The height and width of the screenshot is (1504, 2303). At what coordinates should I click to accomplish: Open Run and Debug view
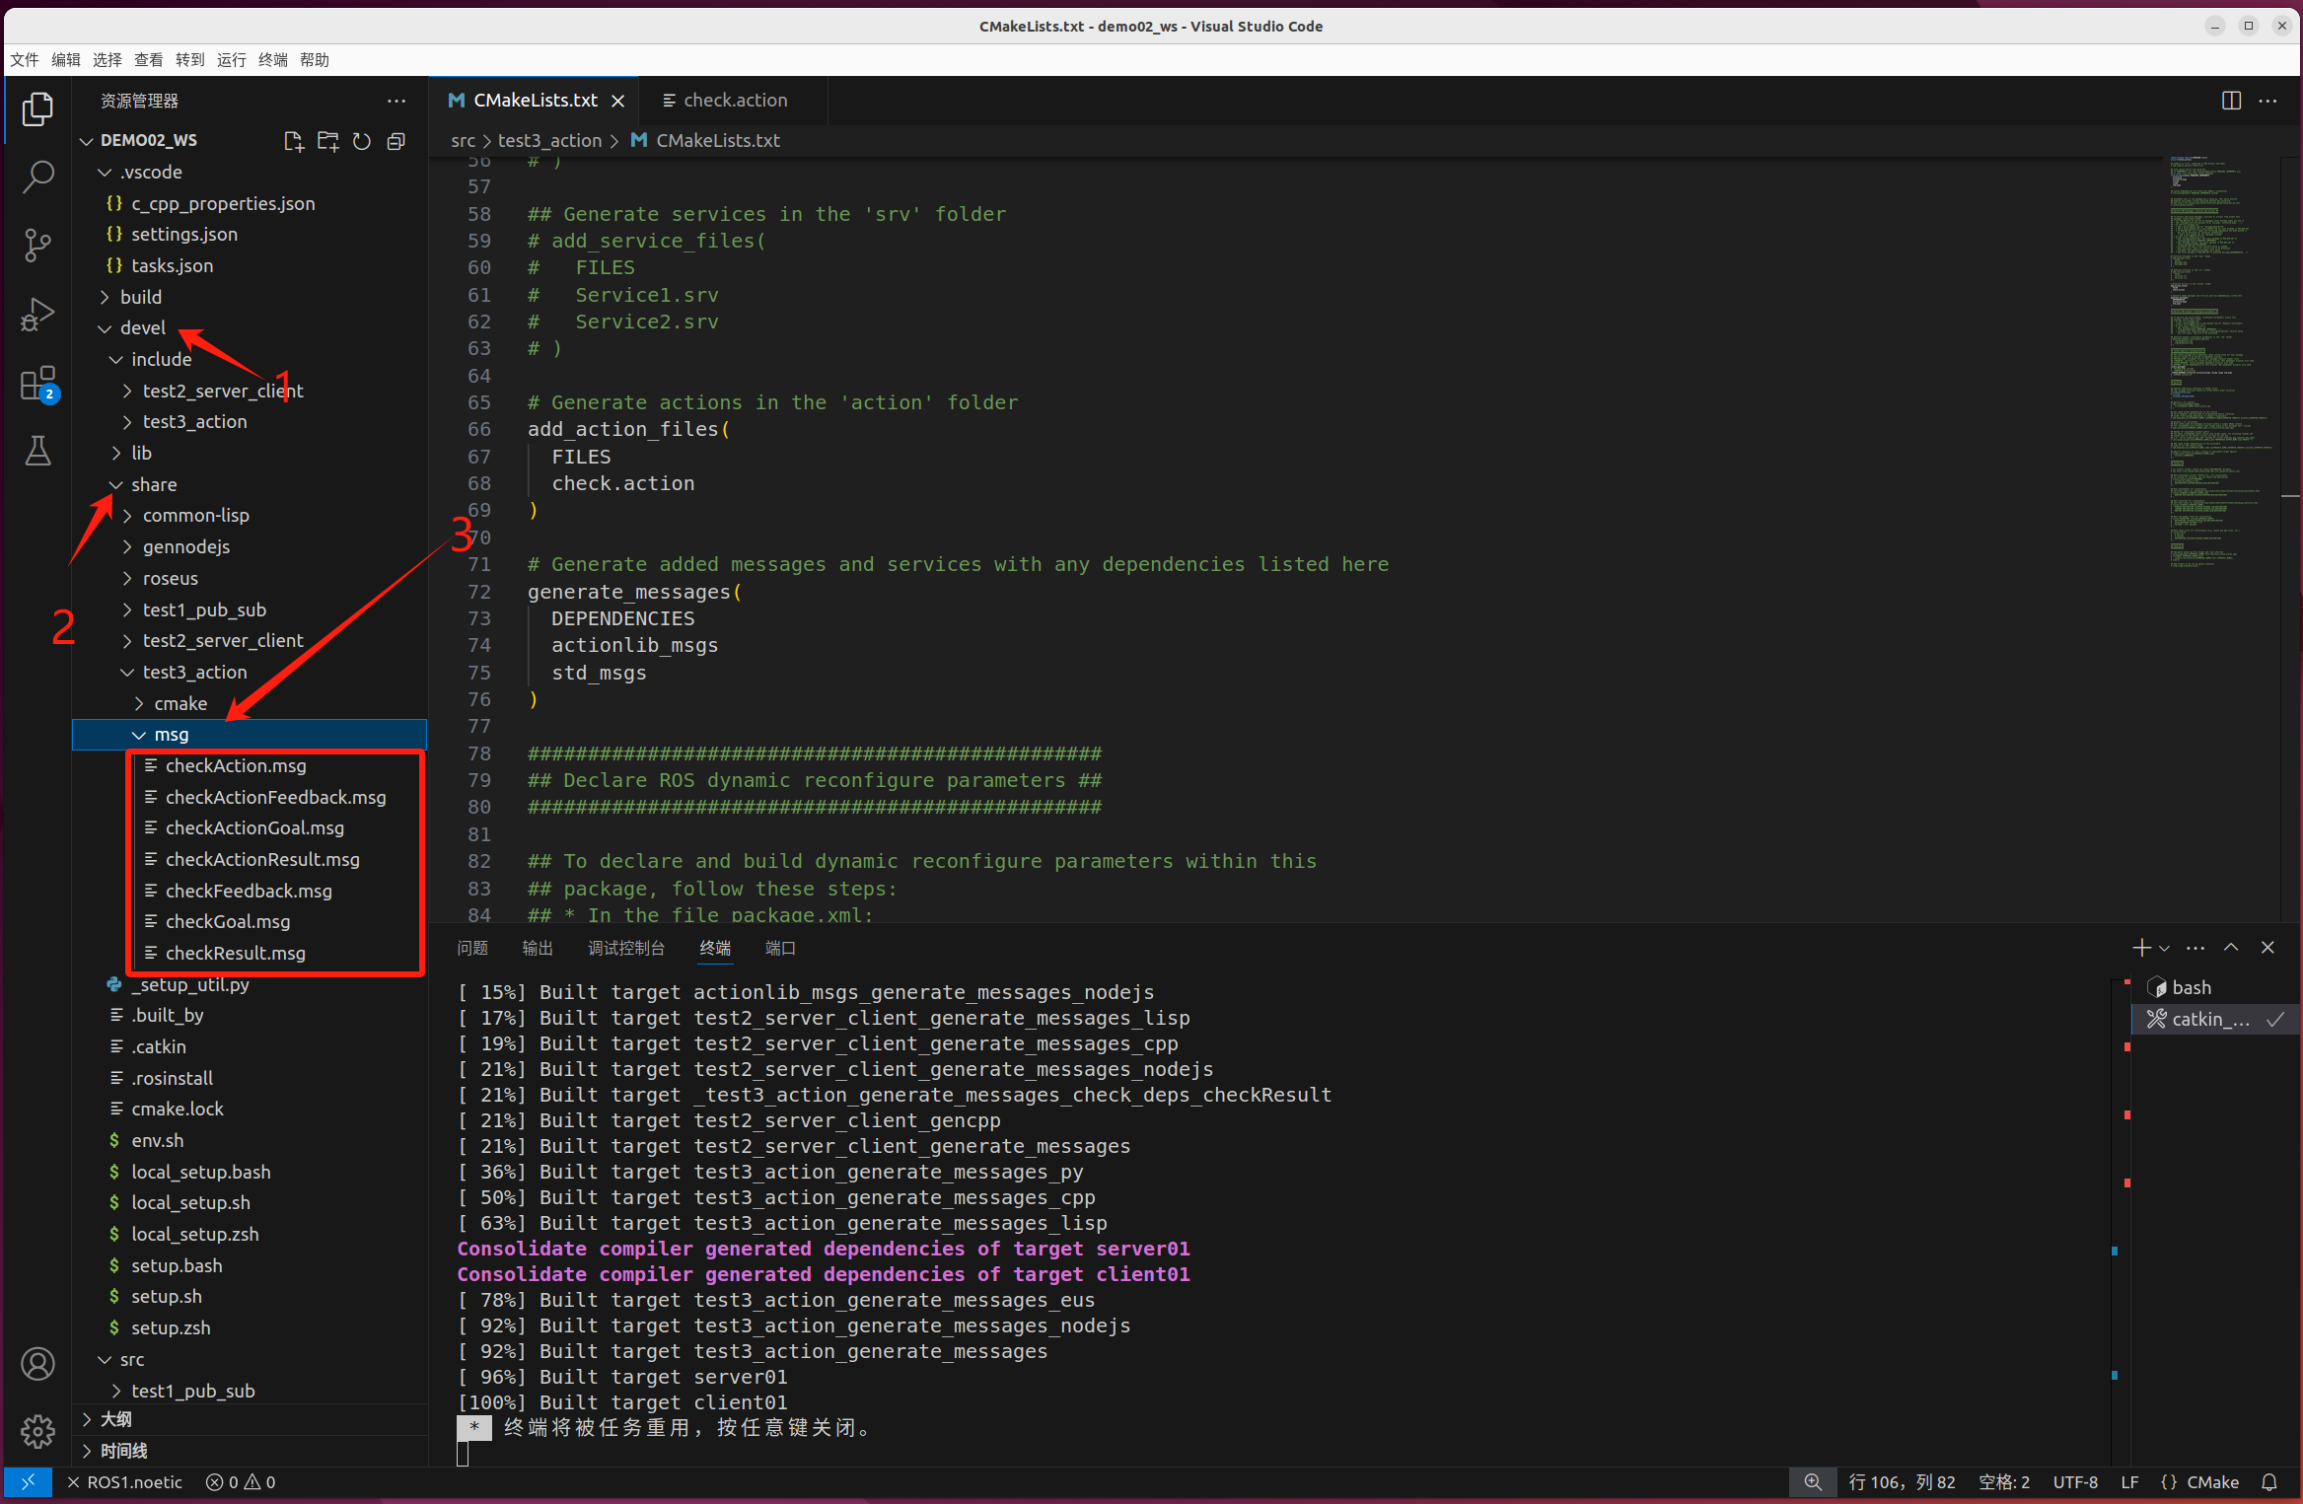coord(37,315)
